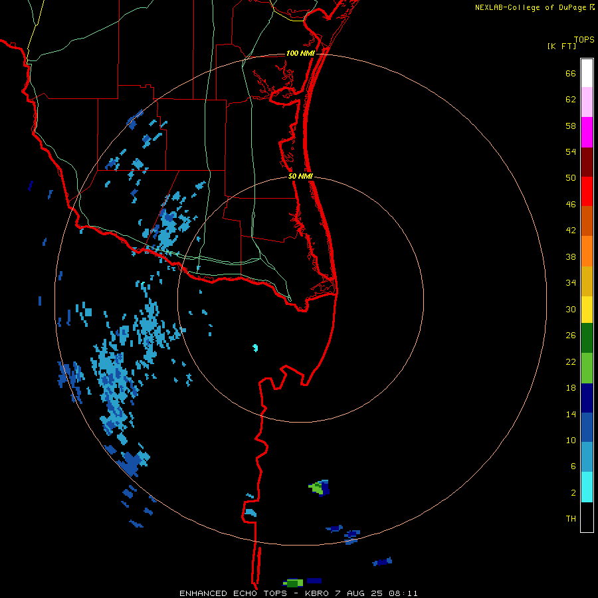Viewport: 598px width, 598px height.
Task: Click the ENHANCED ECHO TOPS caption
Action: tap(235, 593)
